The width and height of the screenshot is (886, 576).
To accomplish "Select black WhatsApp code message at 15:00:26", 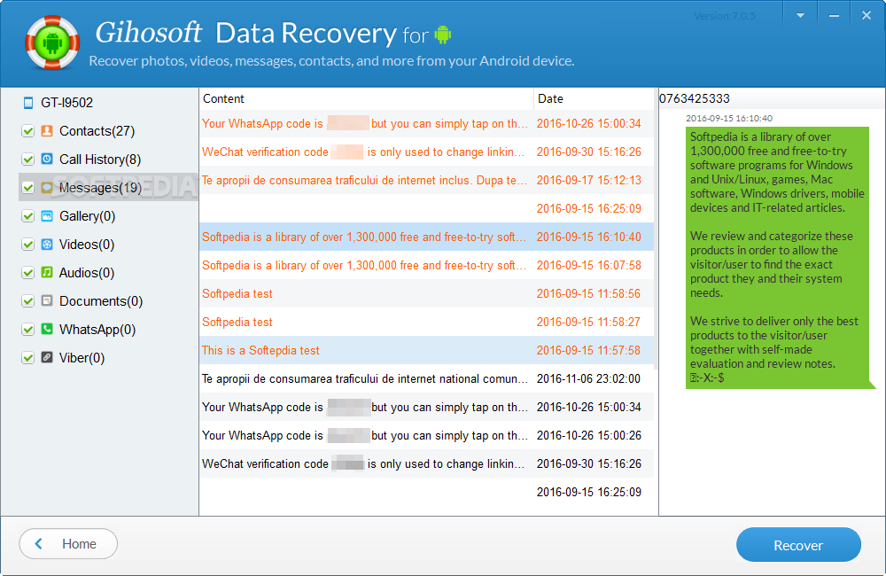I will click(427, 435).
